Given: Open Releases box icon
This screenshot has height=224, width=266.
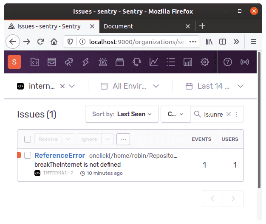Looking at the screenshot, I should coord(120,62).
